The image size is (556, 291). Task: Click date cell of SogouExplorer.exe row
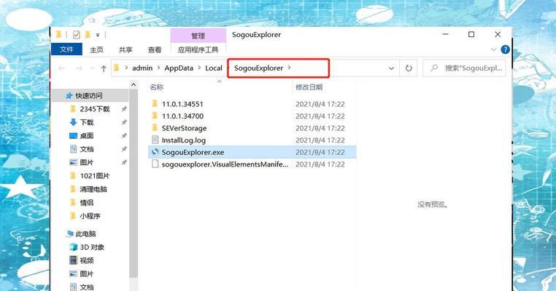click(x=320, y=152)
